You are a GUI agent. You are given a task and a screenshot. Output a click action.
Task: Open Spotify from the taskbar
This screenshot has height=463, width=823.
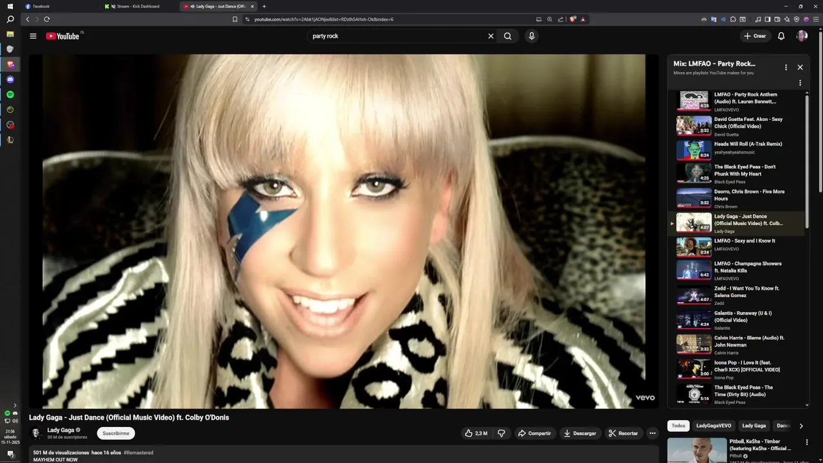point(10,95)
